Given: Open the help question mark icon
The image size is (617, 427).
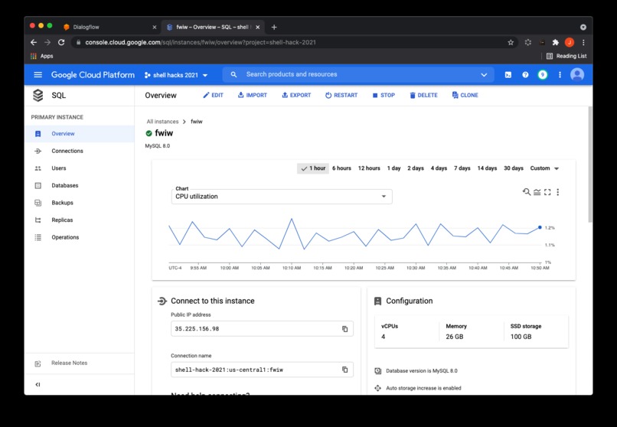Looking at the screenshot, I should (x=525, y=75).
